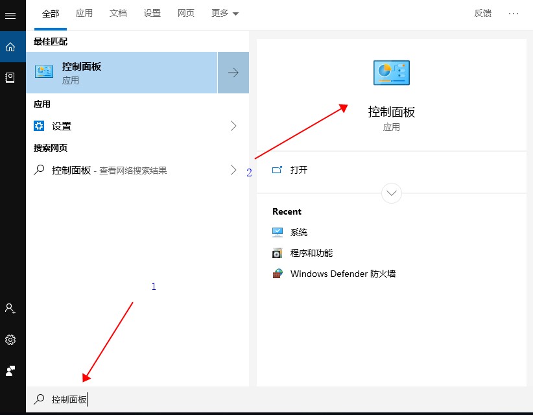Switch to the 文档 tab
This screenshot has height=415, width=533.
point(118,14)
